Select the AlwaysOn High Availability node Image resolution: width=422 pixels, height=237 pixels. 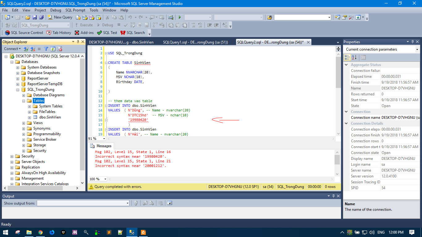44,173
